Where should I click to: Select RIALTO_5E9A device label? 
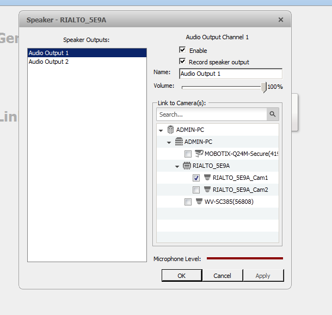pos(211,166)
